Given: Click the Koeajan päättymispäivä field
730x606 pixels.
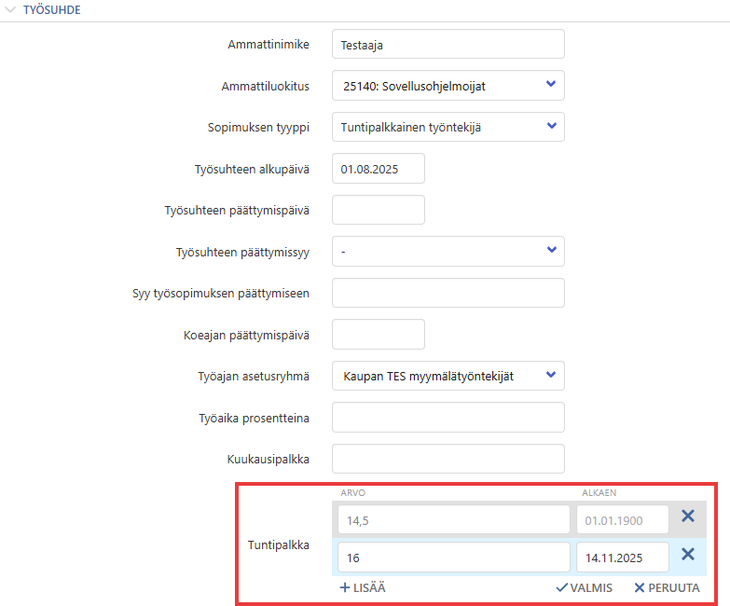Looking at the screenshot, I should [x=378, y=334].
